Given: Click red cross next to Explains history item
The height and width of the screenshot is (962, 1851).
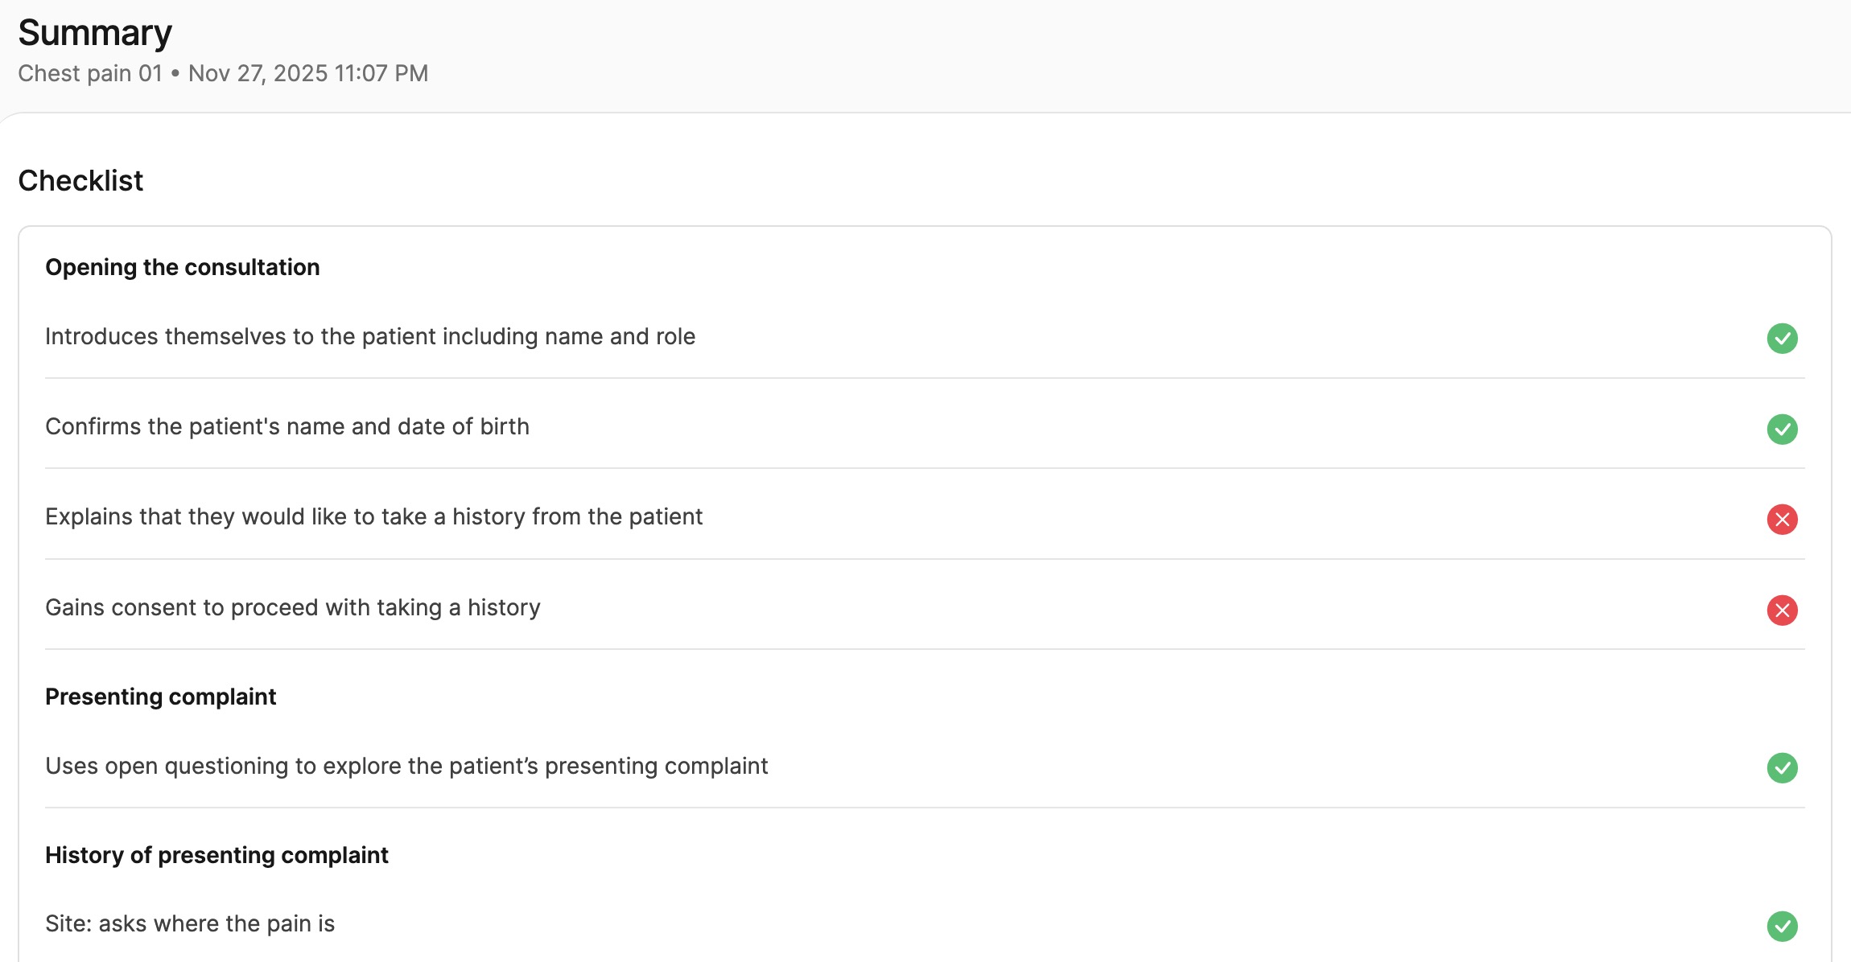Looking at the screenshot, I should click(x=1782, y=519).
